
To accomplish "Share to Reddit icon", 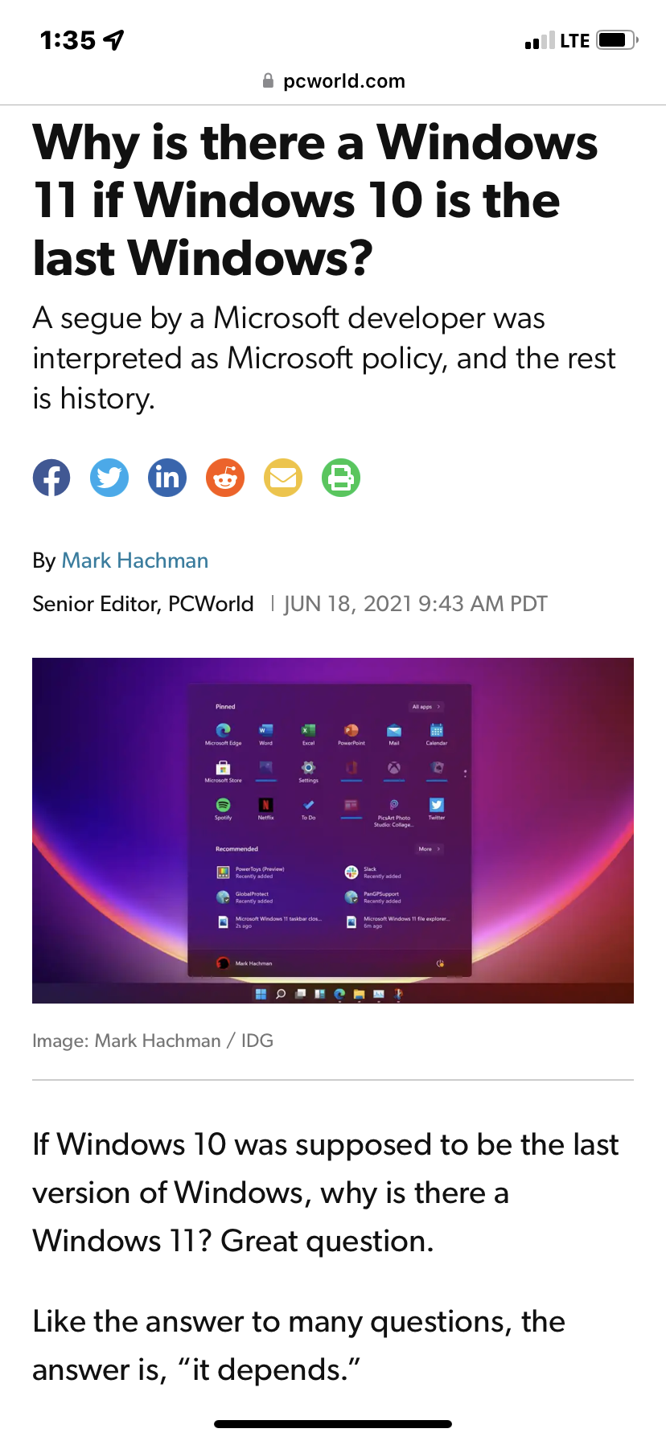I will [x=225, y=478].
